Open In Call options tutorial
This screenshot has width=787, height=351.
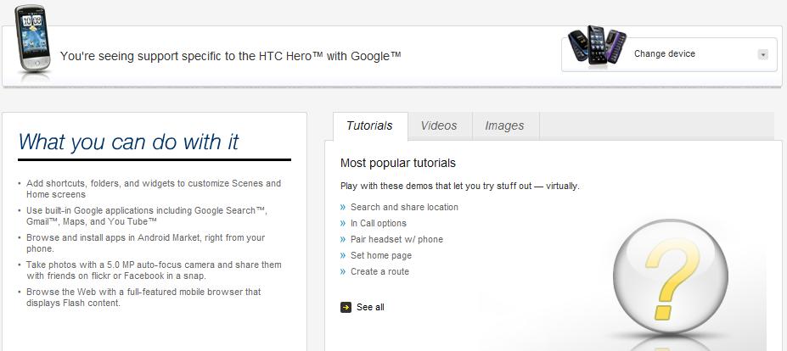pos(379,223)
